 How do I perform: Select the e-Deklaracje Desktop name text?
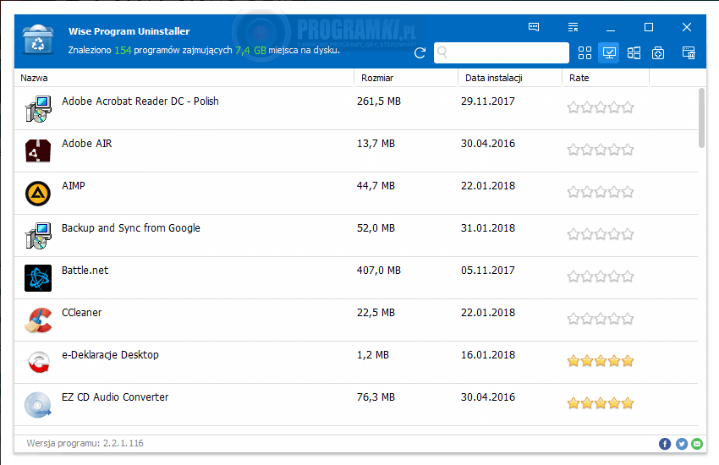coord(110,355)
